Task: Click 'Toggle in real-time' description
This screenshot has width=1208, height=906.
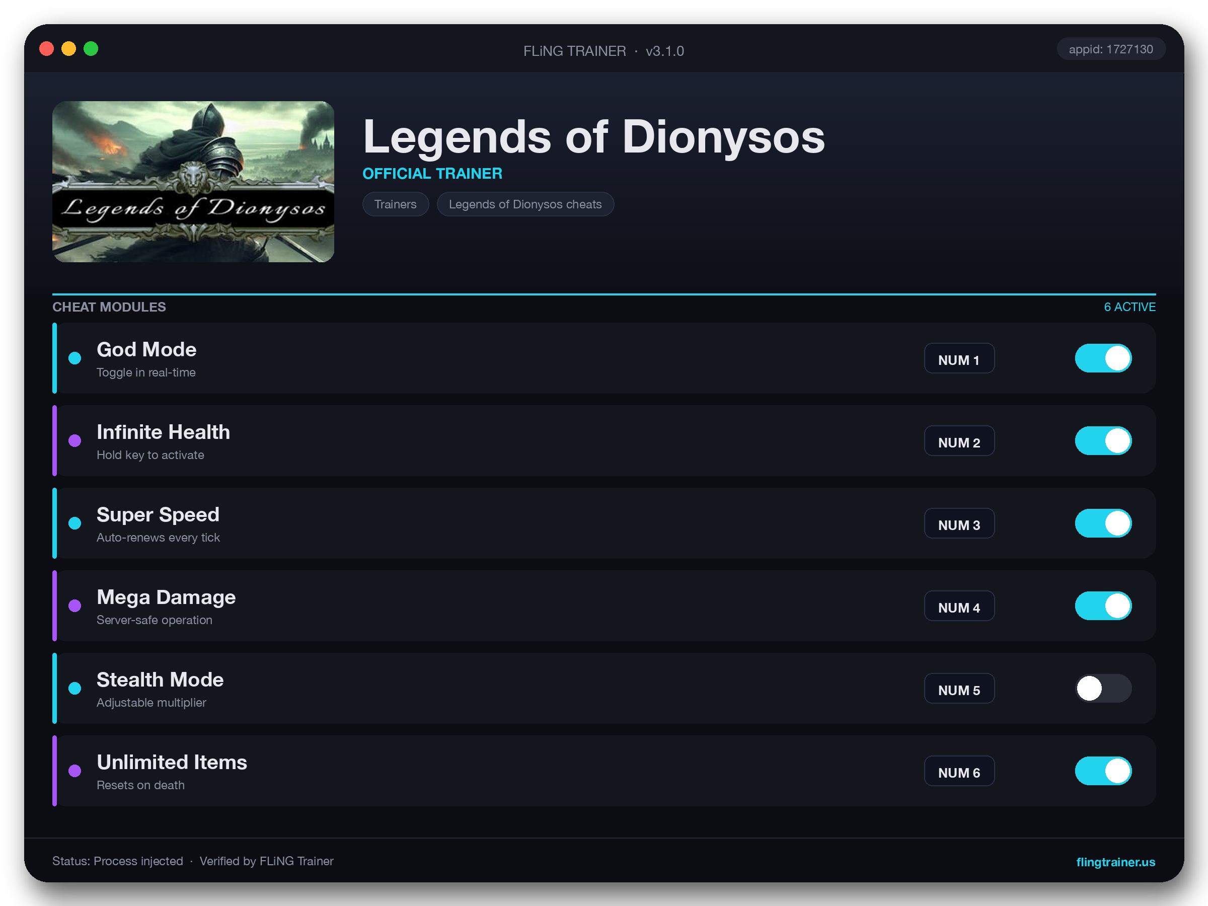Action: 146,372
